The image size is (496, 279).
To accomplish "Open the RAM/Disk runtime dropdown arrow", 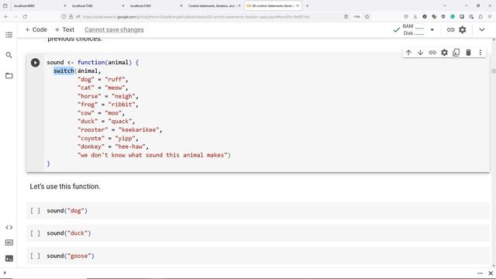I will click(x=432, y=29).
